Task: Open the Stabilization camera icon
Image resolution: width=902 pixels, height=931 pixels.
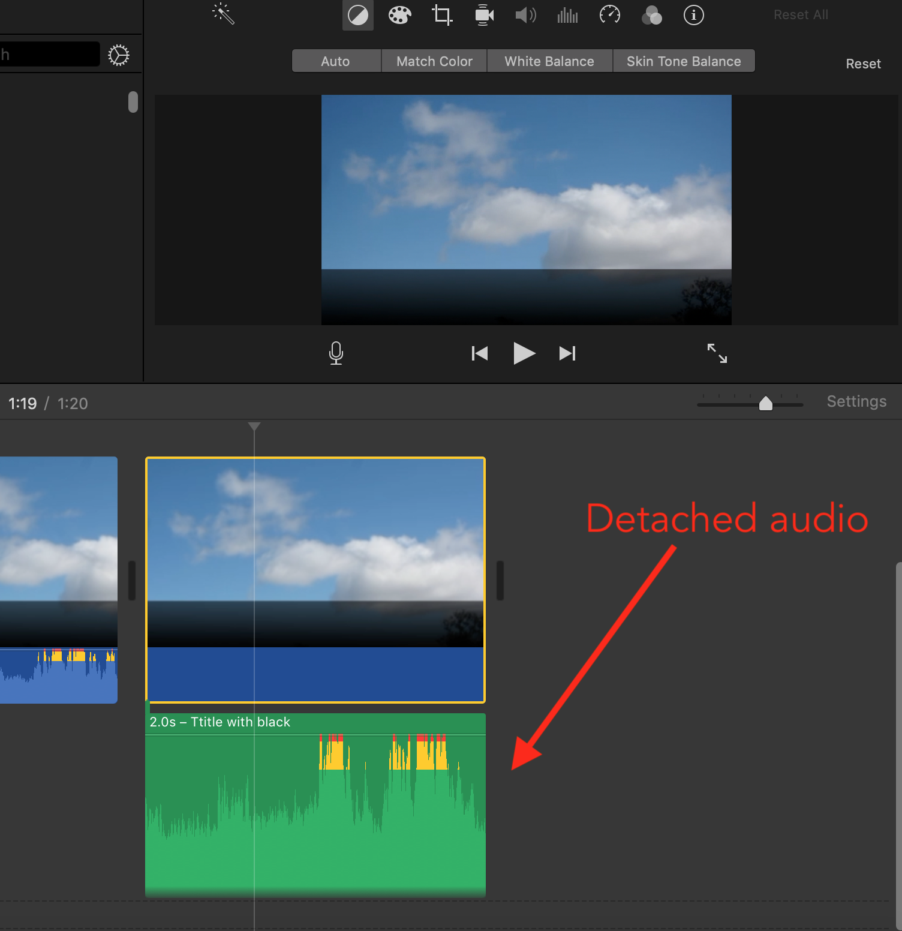Action: click(484, 15)
